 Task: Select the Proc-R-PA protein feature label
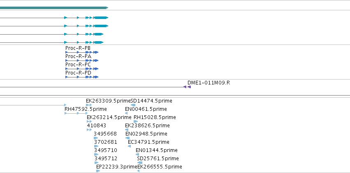pos(78,56)
